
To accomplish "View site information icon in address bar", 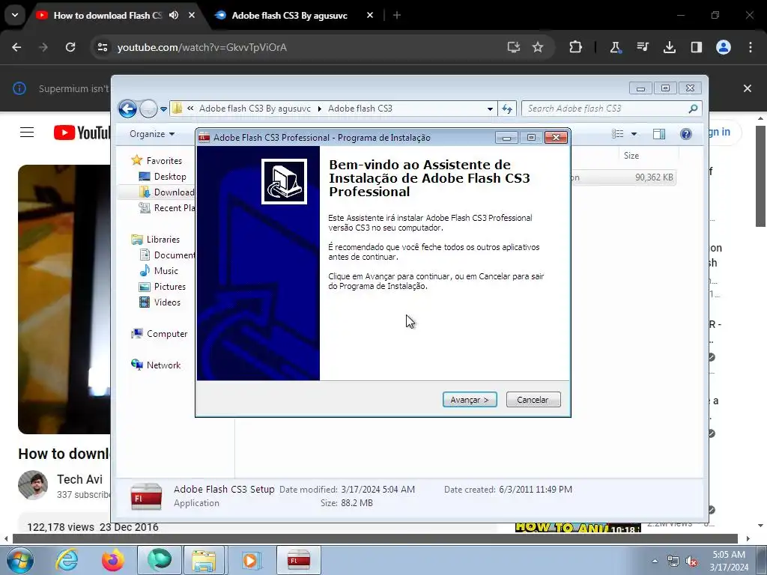I will pos(102,47).
